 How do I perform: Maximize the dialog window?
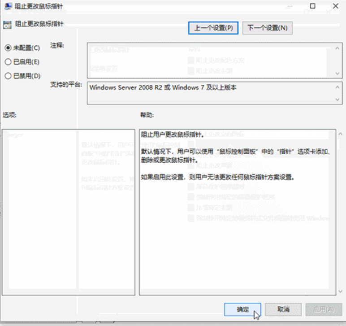[x=312, y=6]
